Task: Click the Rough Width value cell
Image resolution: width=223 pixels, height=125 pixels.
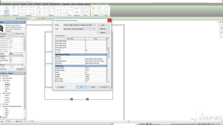Action: click(95, 68)
